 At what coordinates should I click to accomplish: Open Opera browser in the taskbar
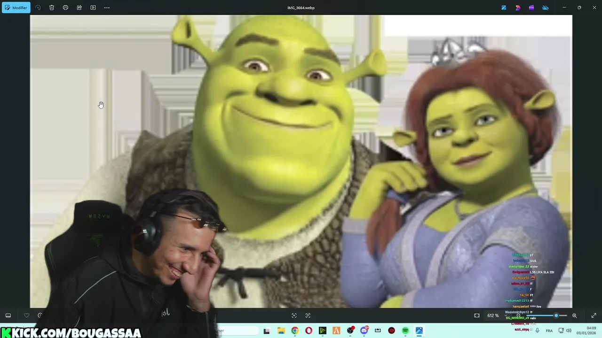[309, 330]
